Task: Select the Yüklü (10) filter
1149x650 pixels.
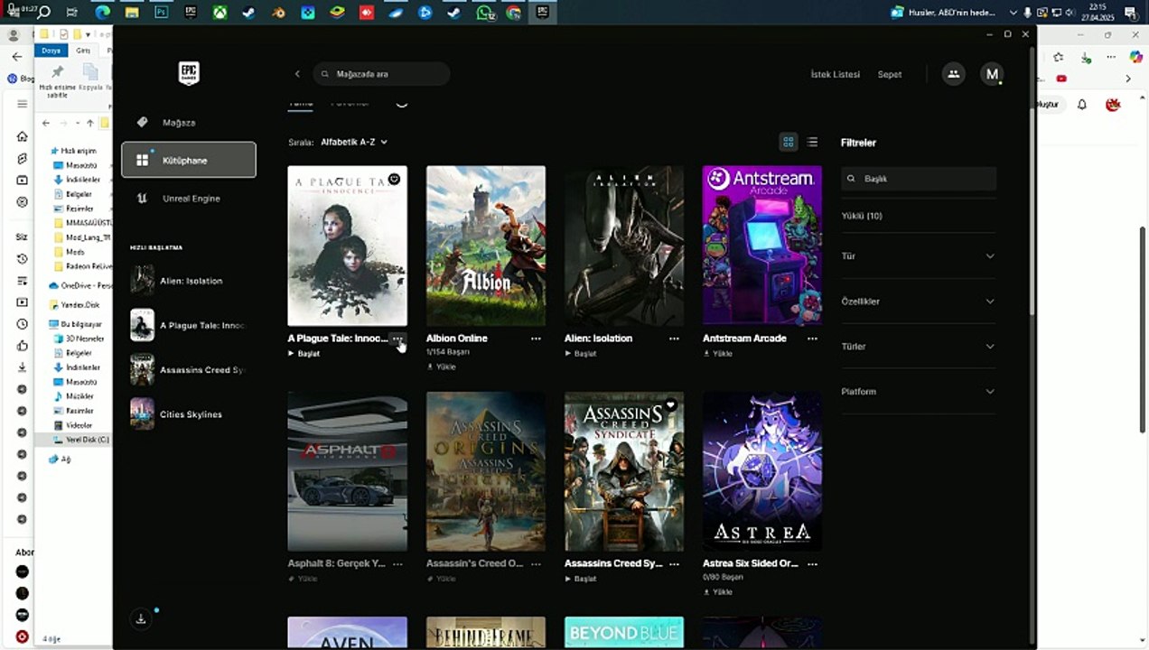Action: pyautogui.click(x=862, y=216)
